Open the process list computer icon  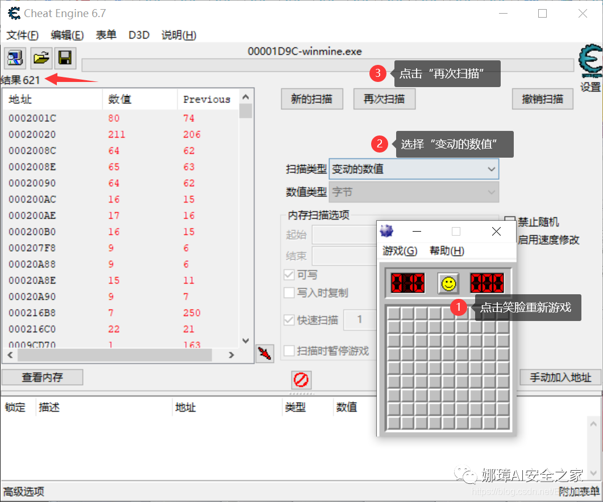15,58
